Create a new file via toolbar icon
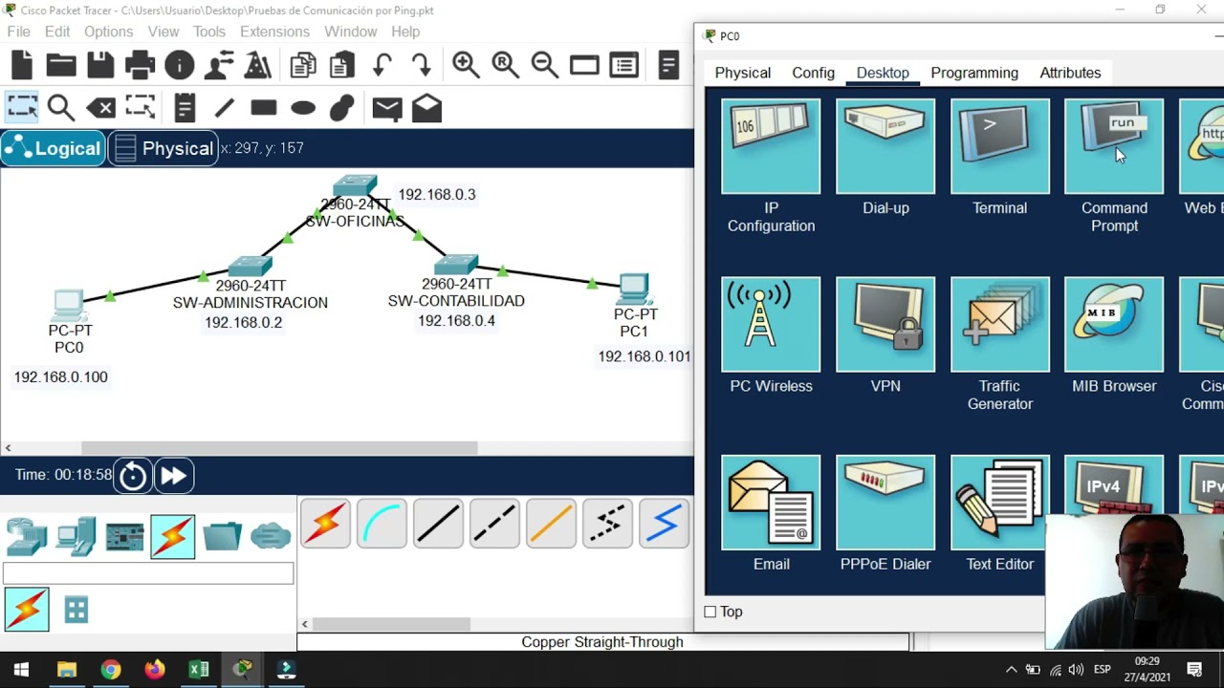 (x=21, y=65)
